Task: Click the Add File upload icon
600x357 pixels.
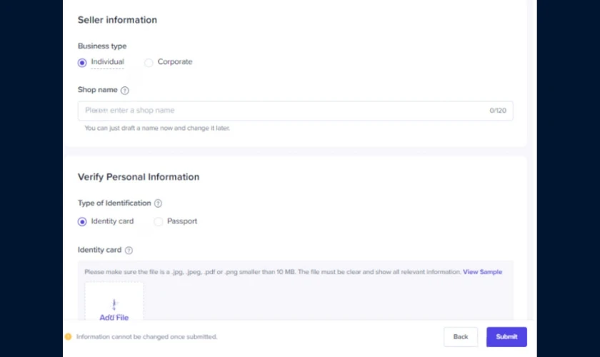Action: (x=114, y=305)
